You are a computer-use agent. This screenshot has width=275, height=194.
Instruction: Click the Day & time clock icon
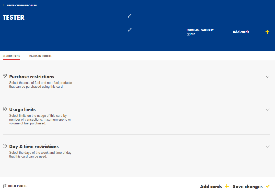click(5, 146)
